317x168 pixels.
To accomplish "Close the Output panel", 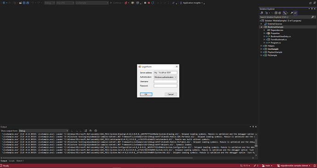I will click(256, 127).
